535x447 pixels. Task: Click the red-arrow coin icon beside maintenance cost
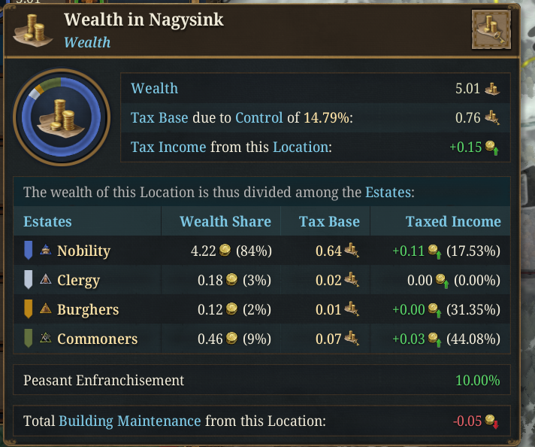coord(492,421)
